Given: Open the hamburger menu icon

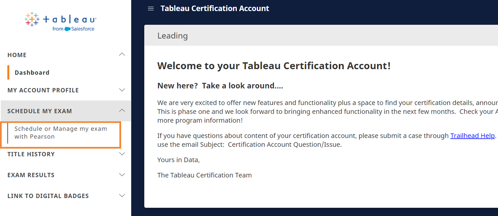Looking at the screenshot, I should click(x=151, y=8).
